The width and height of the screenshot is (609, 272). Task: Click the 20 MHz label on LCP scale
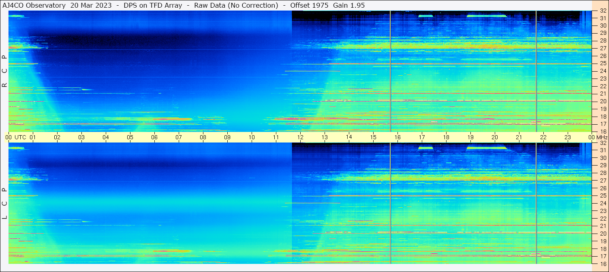click(603, 233)
